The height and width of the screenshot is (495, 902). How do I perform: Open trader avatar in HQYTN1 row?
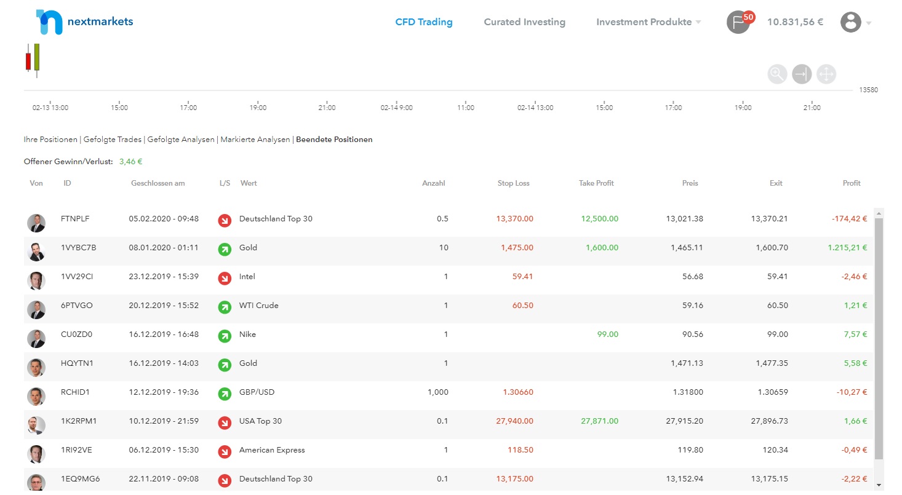[36, 367]
